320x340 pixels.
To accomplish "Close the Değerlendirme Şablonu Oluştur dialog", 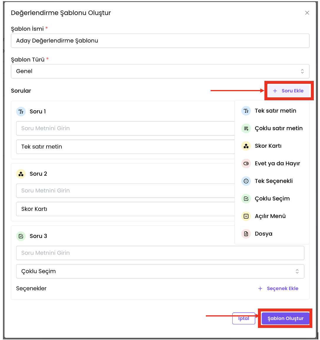I will [x=307, y=13].
